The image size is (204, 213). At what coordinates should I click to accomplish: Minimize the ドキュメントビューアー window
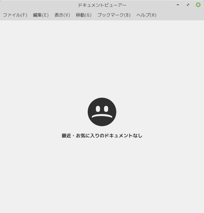click(178, 5)
